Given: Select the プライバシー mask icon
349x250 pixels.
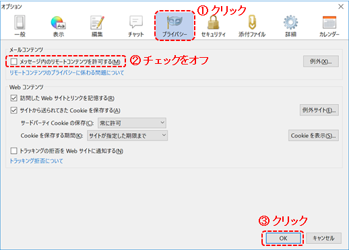Looking at the screenshot, I should 174,26.
